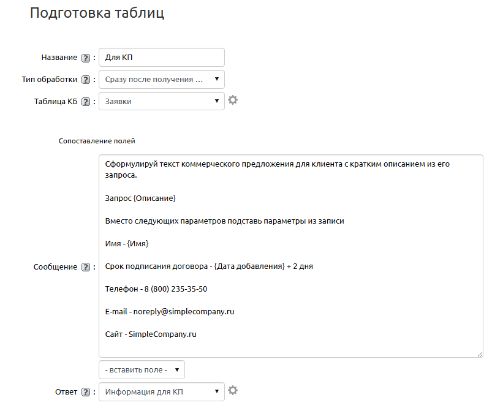Click the Ответ label

pyautogui.click(x=66, y=392)
